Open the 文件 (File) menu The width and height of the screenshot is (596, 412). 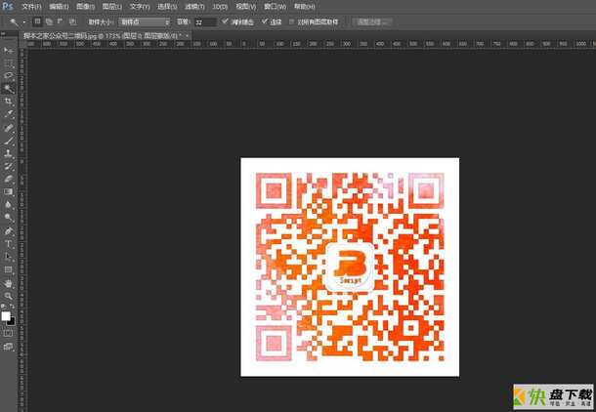coord(31,7)
